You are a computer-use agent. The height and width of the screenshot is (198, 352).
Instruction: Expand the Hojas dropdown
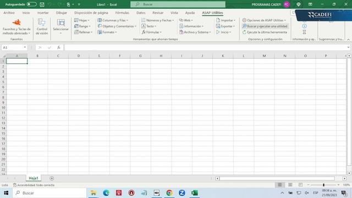82,20
